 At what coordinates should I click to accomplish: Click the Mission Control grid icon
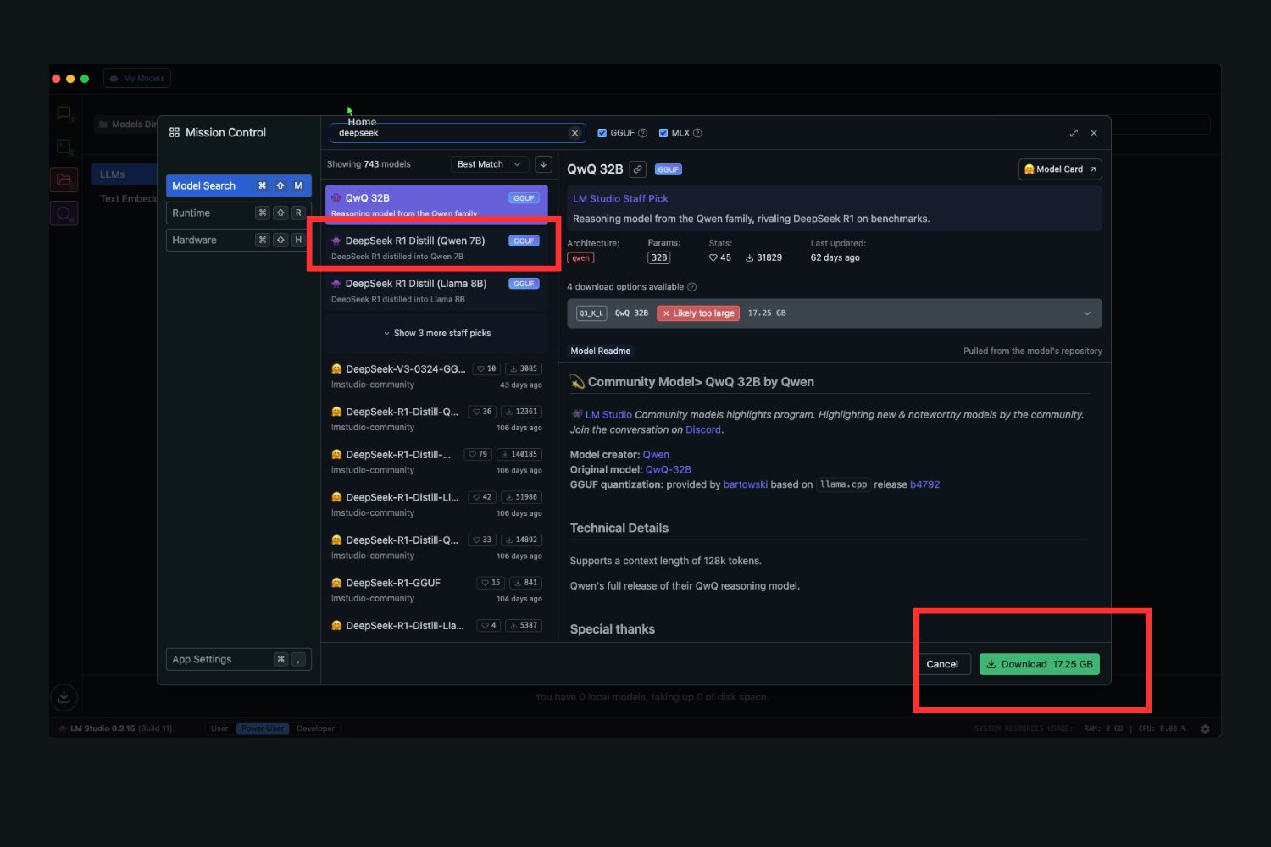pos(175,133)
